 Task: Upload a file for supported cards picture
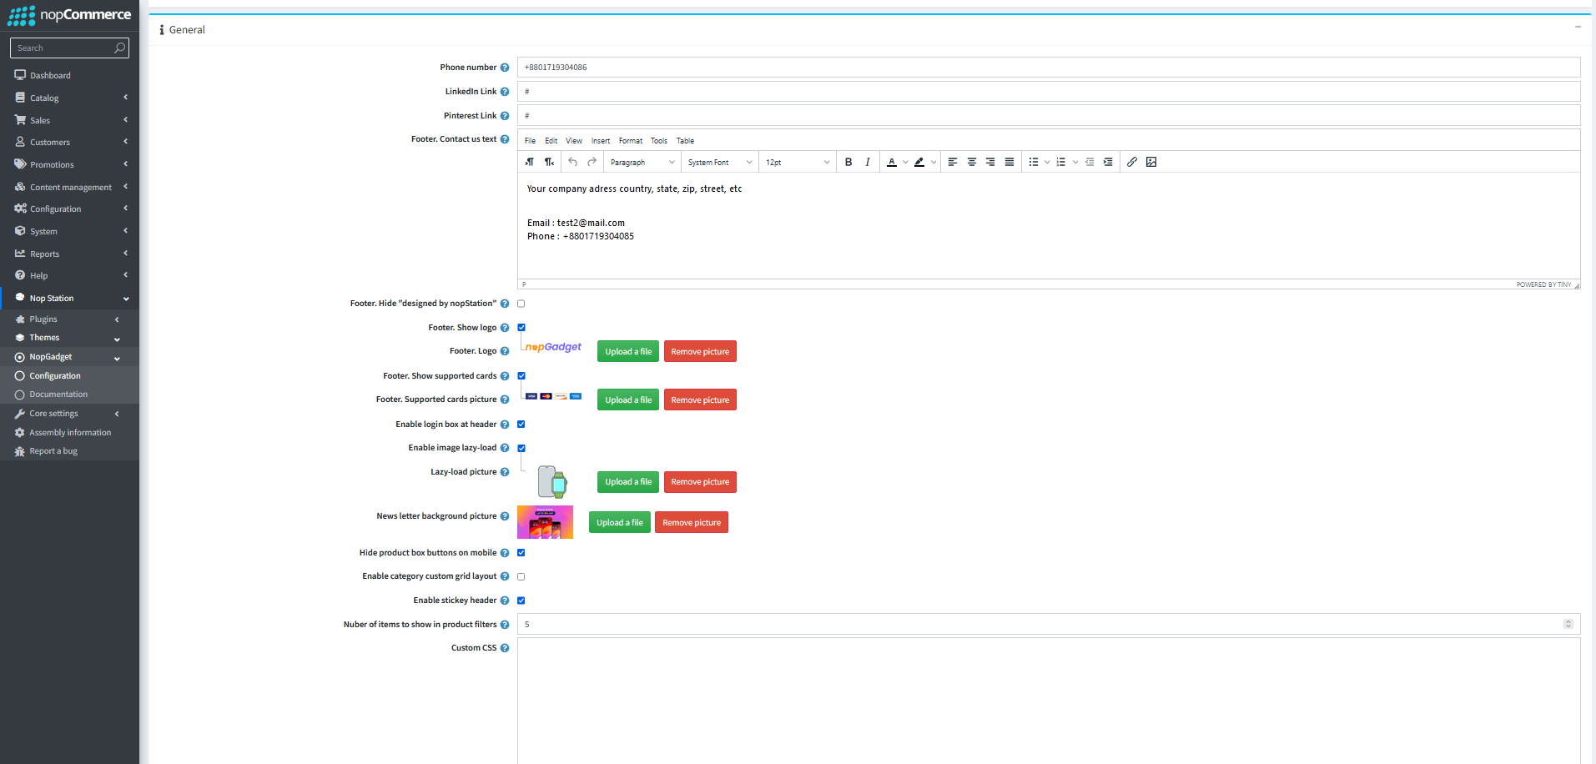(628, 400)
